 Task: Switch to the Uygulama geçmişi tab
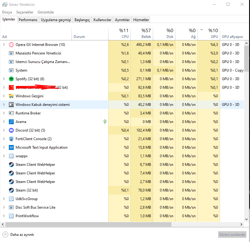[x=56, y=20]
